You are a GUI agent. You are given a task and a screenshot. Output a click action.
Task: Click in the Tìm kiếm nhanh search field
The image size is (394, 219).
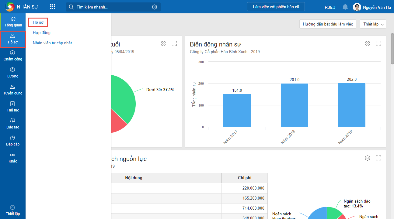[x=113, y=7]
